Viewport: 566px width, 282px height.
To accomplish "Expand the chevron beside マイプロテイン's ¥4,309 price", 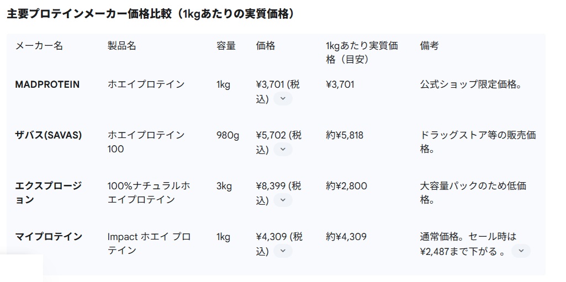I will pyautogui.click(x=283, y=251).
